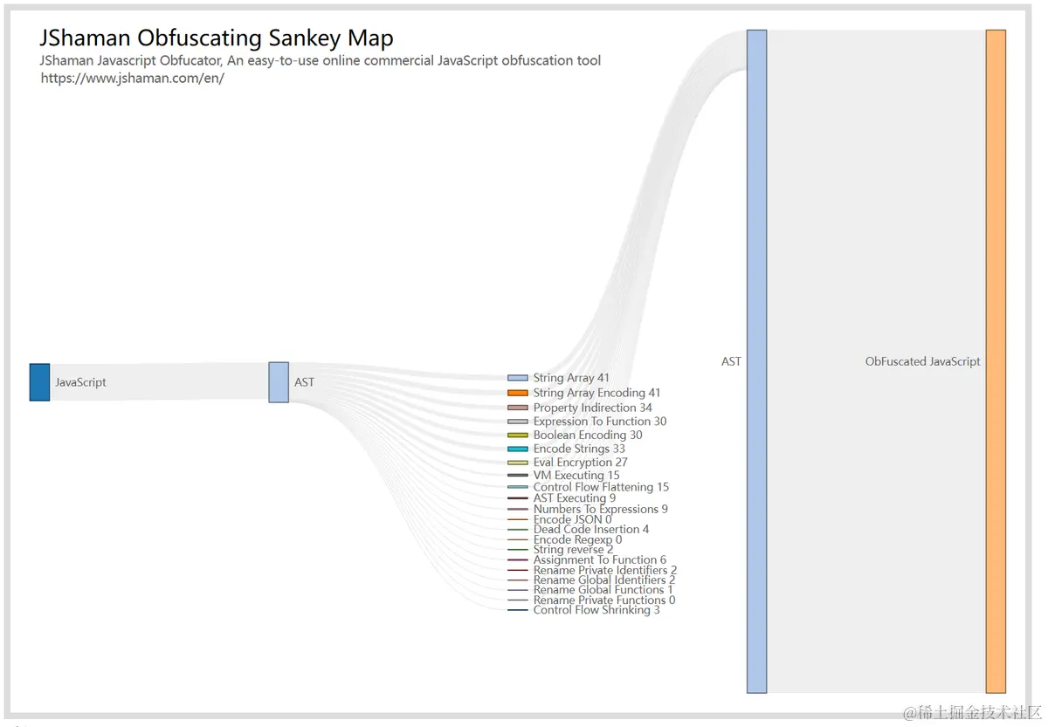This screenshot has width=1048, height=727.
Task: Click the olive 'Boolean Encoding 30' node swatch
Action: (x=518, y=435)
